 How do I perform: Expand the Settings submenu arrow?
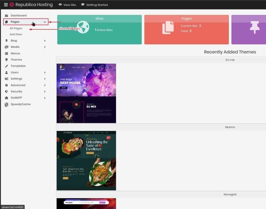[45, 79]
